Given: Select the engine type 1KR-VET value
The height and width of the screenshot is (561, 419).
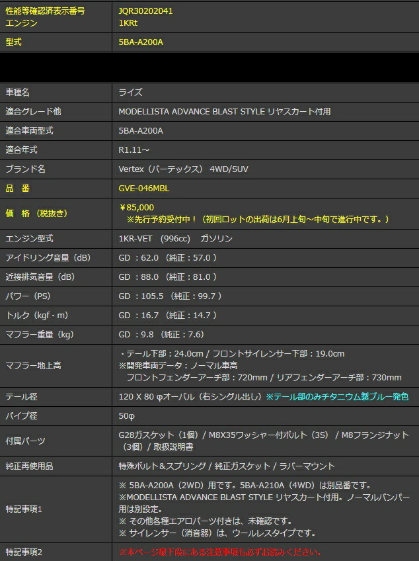Looking at the screenshot, I should [176, 239].
